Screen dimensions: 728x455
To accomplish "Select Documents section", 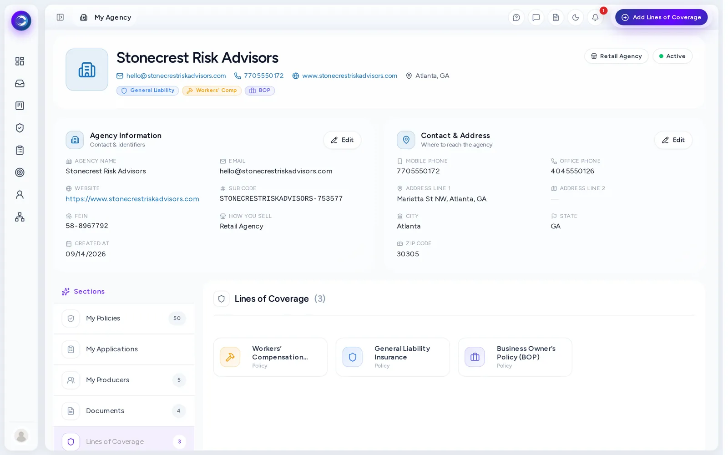I will coord(124,411).
